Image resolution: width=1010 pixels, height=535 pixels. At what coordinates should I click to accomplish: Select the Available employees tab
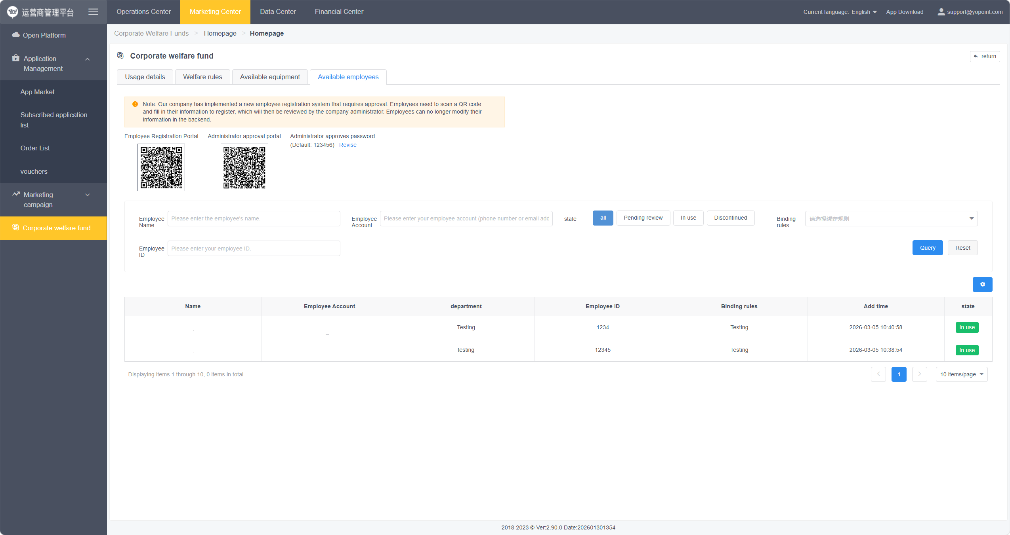[348, 77]
